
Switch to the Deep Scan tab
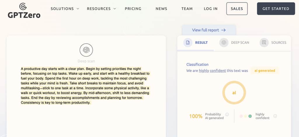click(x=234, y=42)
